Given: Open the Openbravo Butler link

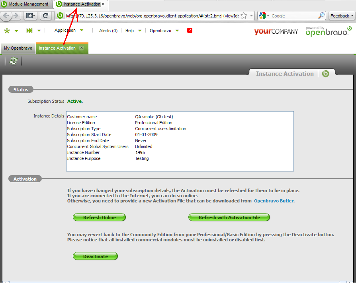Looking at the screenshot, I should (274, 201).
